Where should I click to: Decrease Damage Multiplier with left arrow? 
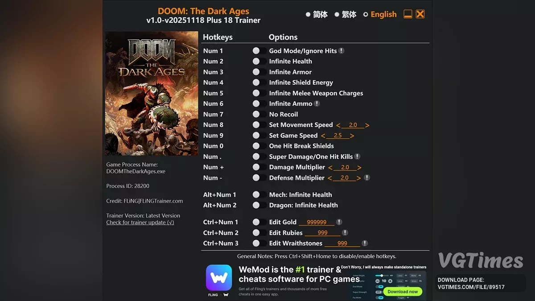(330, 168)
